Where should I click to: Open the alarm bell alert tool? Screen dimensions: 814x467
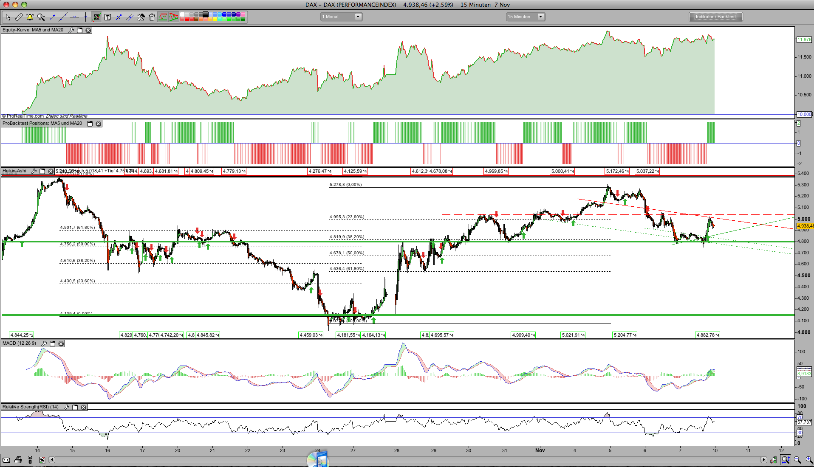30,17
